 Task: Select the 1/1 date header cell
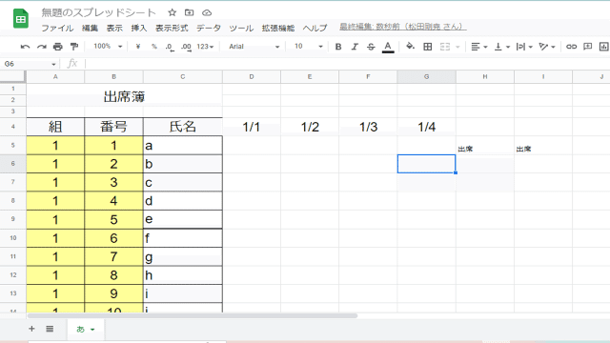[x=252, y=127]
